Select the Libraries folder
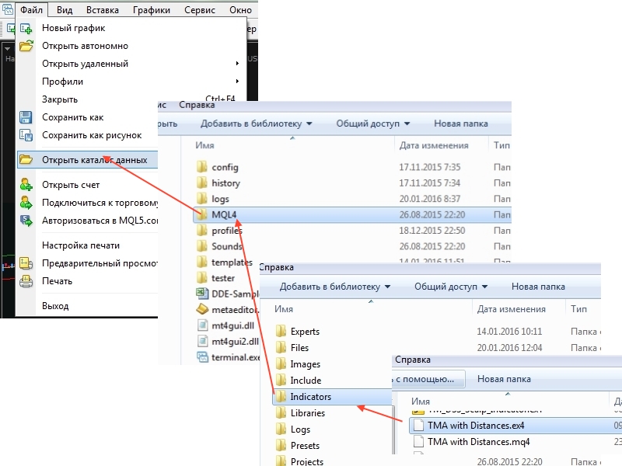Screen dimensions: 622x466 tap(307, 413)
